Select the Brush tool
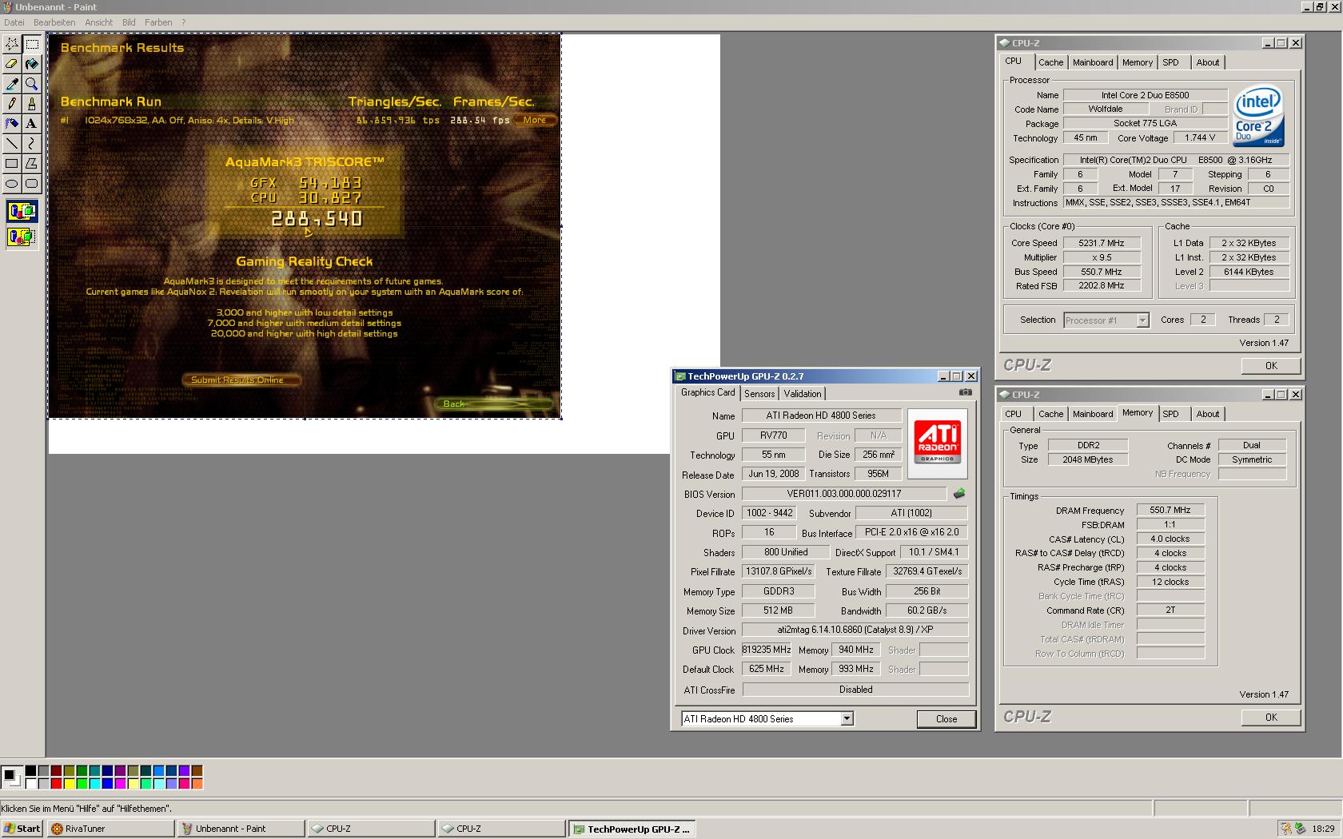 32,104
